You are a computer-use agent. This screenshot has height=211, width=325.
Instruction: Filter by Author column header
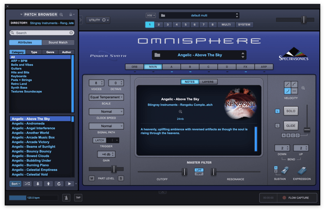click(67, 52)
